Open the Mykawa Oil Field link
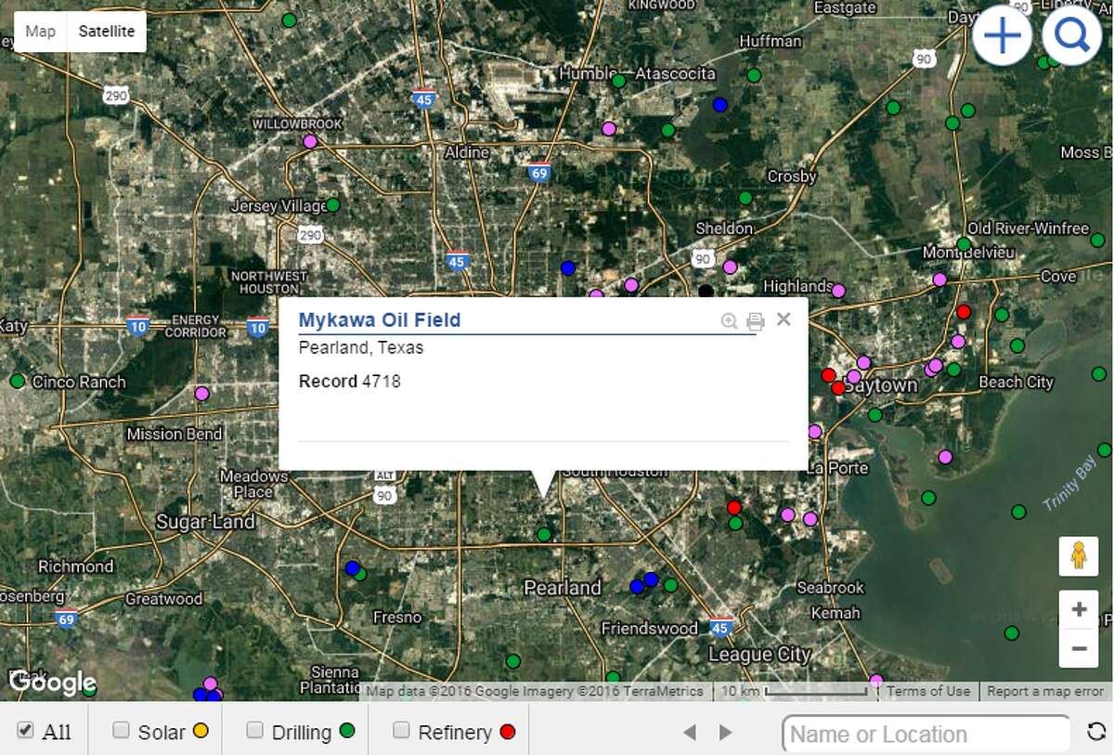The image size is (1114, 755). (380, 319)
